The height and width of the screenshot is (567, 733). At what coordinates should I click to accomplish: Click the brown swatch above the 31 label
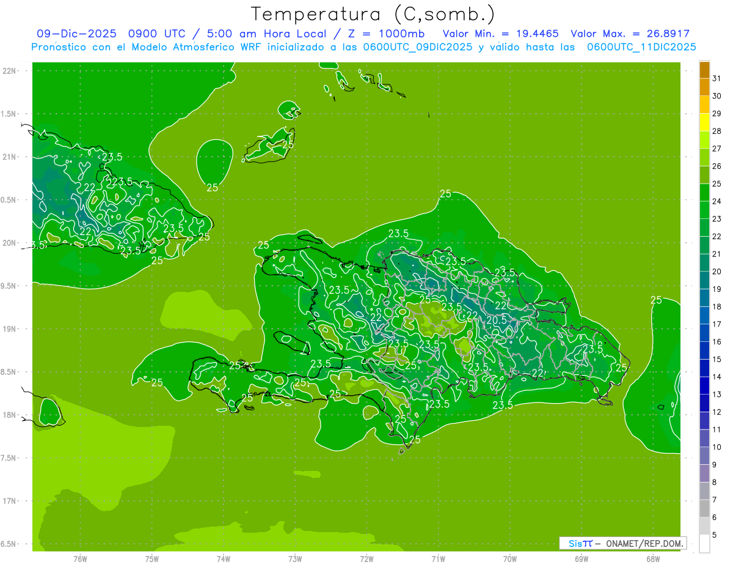(704, 70)
